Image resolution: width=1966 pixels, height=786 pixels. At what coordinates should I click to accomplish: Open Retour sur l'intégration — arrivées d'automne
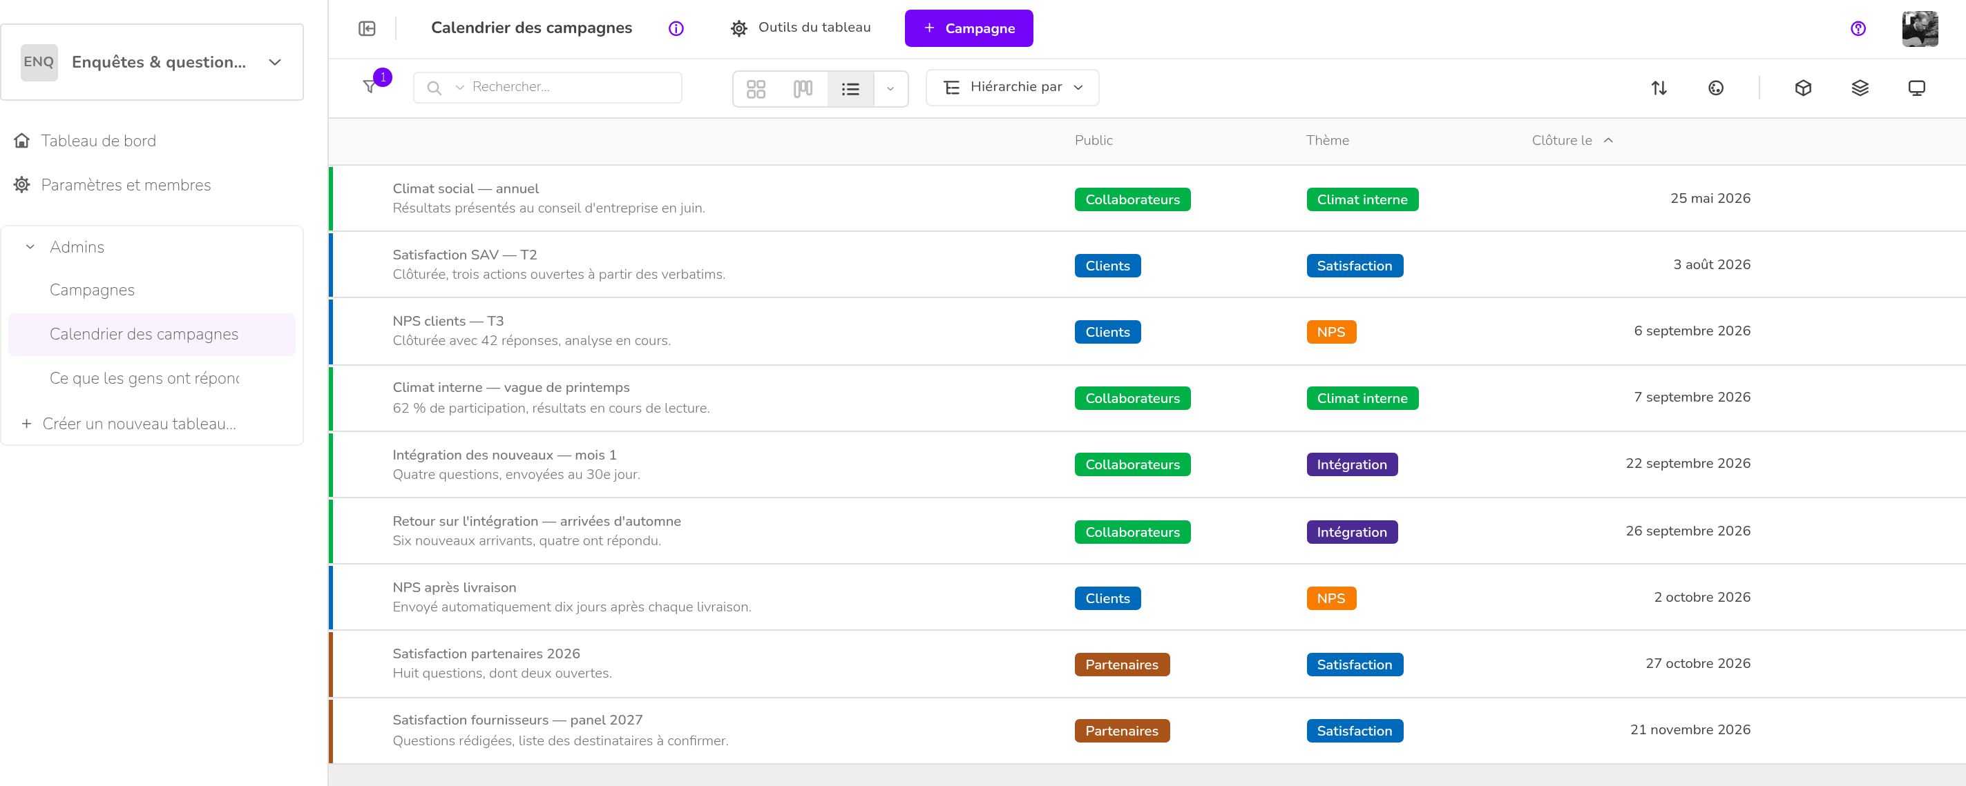click(1146, 531)
